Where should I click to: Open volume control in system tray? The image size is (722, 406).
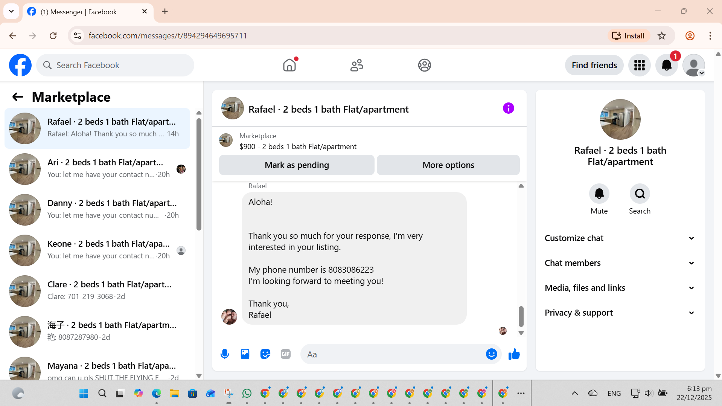[x=648, y=393]
